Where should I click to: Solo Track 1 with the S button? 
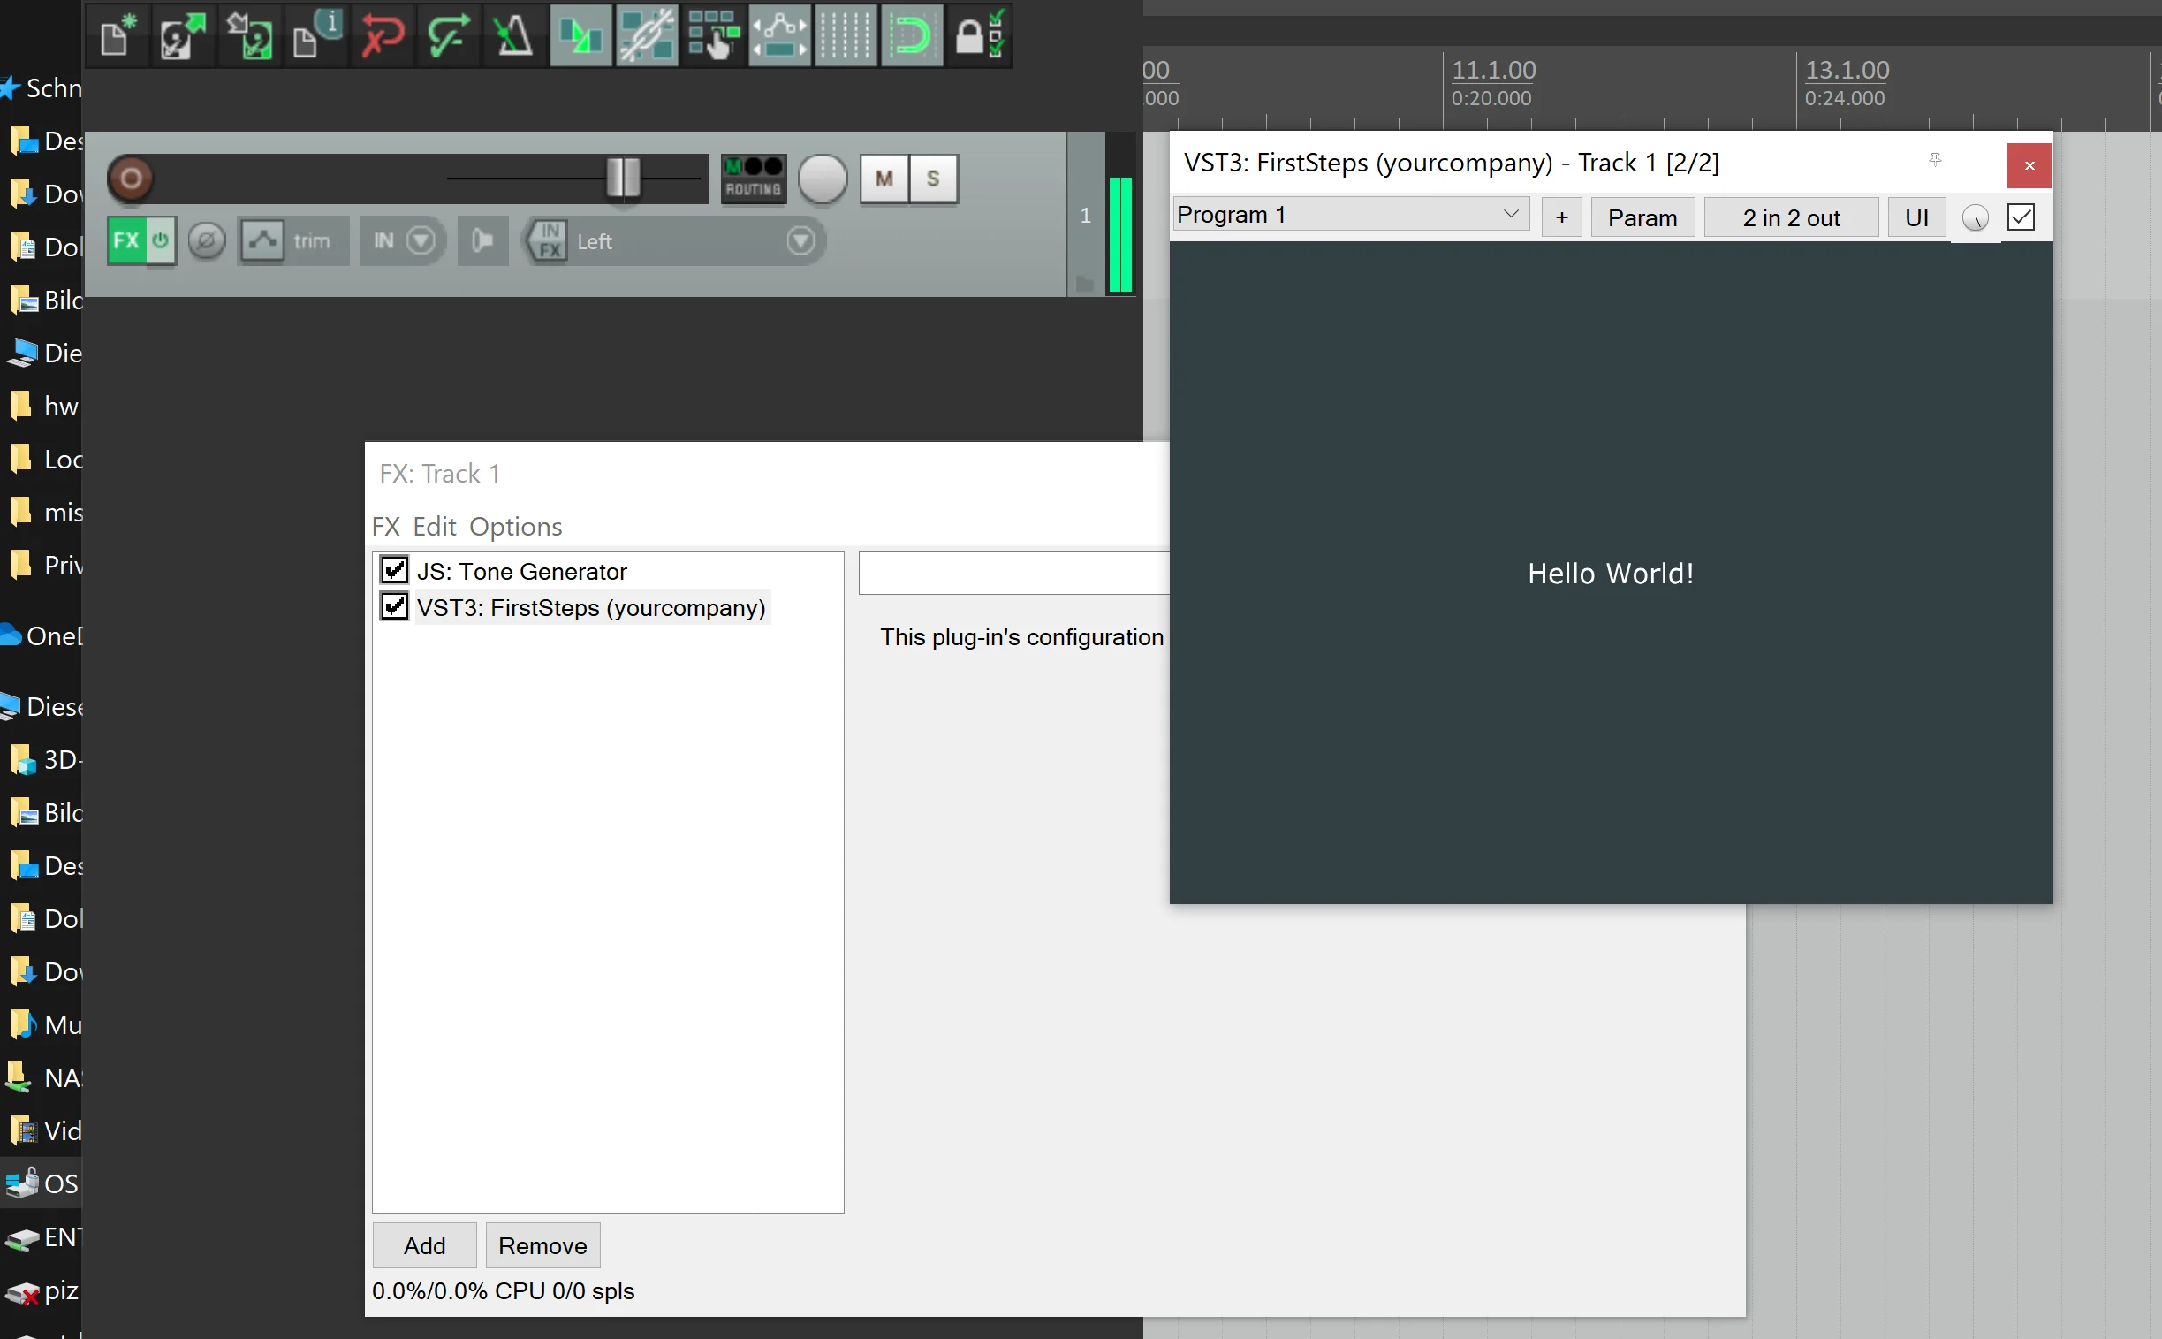tap(933, 179)
